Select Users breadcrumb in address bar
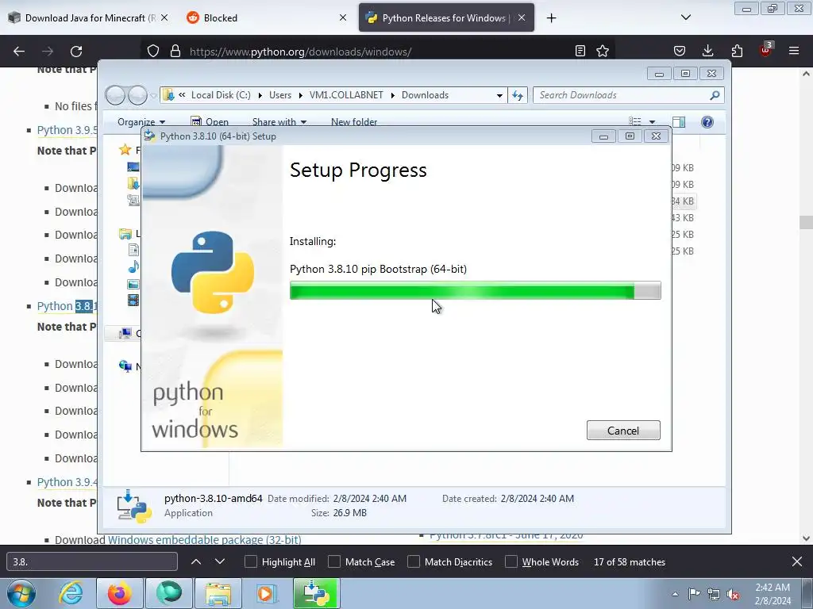 (280, 95)
